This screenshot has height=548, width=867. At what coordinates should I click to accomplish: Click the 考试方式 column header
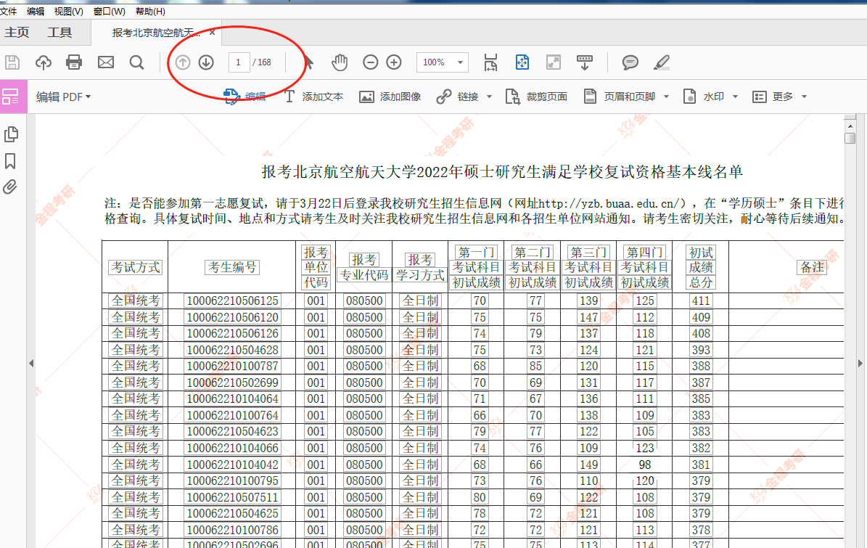[136, 268]
